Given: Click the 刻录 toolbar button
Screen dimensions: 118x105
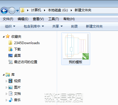Looking at the screenshot, I should coord(74,26).
